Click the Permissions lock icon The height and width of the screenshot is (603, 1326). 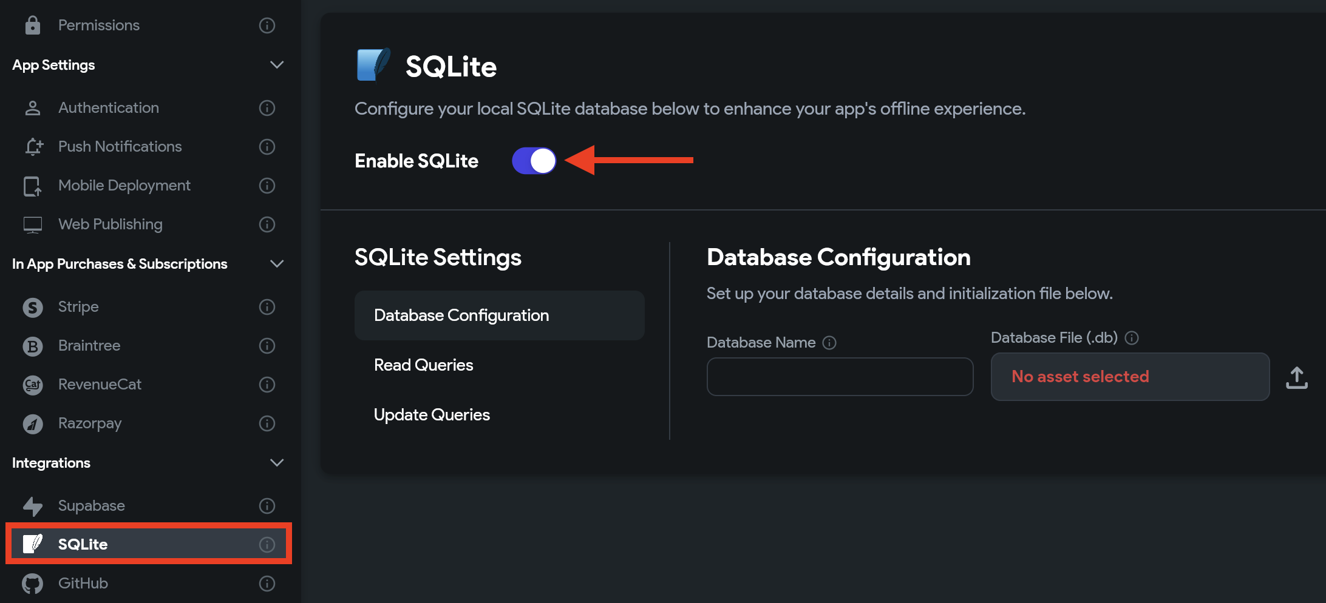33,25
